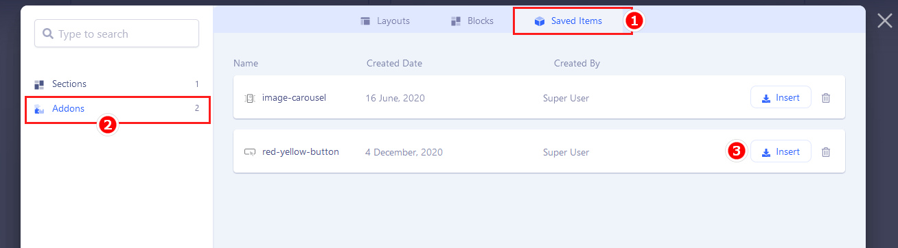
Task: Click the image-carousel addon type icon
Action: [x=250, y=98]
